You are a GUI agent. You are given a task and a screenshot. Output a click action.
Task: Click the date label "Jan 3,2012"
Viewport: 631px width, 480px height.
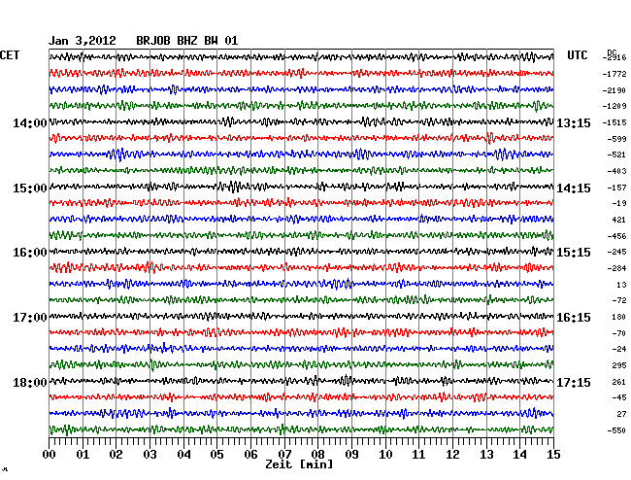[x=83, y=41]
